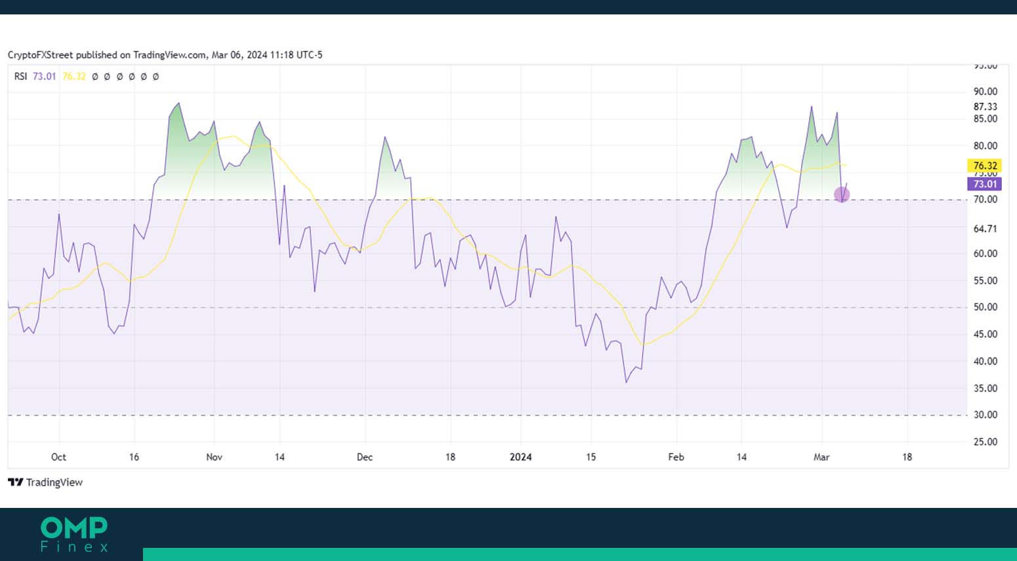Click the Dec date label on the time axis
The image size is (1017, 561).
click(365, 457)
